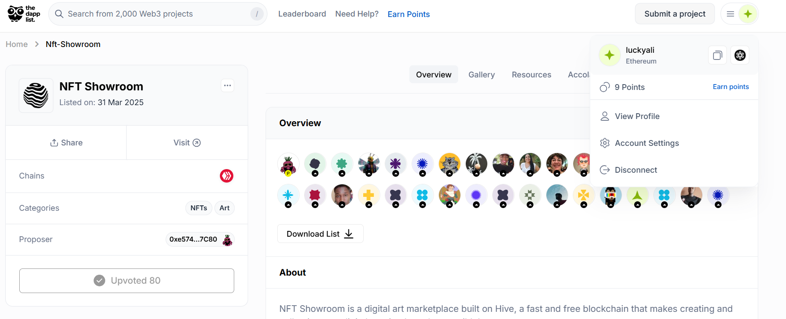Click the proposer avatar beside 0xe574...7C80
The width and height of the screenshot is (786, 319).
228,240
